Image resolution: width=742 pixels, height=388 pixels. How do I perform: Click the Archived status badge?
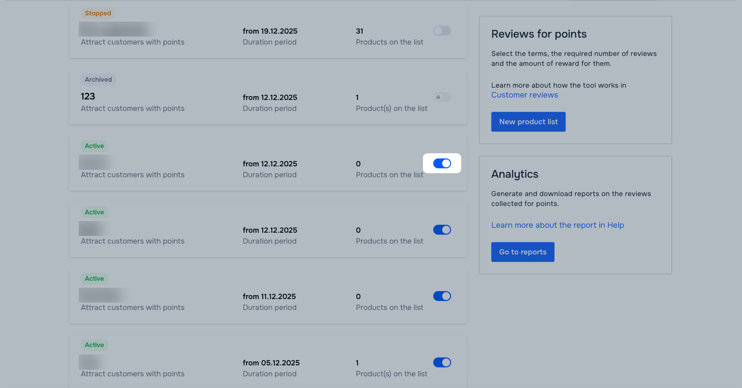(98, 80)
